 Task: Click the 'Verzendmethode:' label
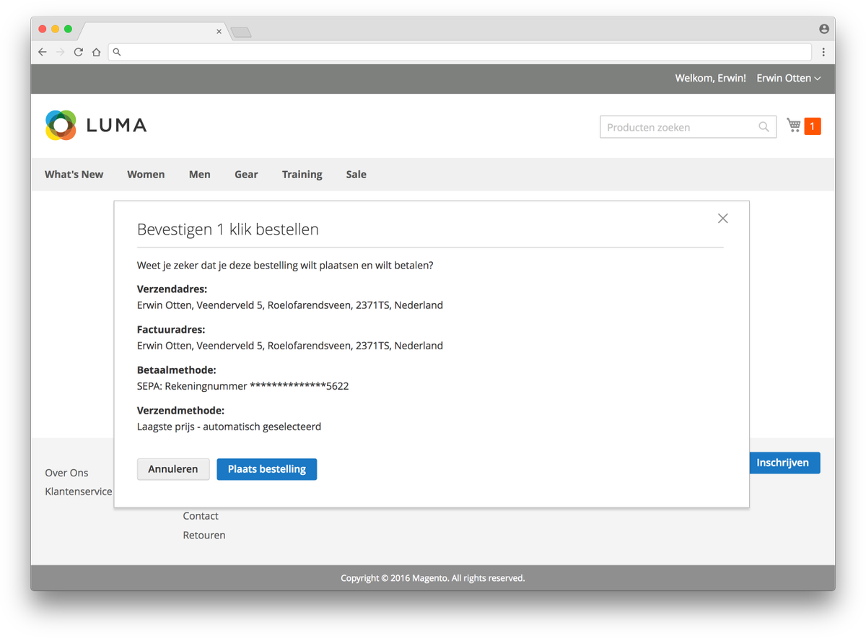180,411
